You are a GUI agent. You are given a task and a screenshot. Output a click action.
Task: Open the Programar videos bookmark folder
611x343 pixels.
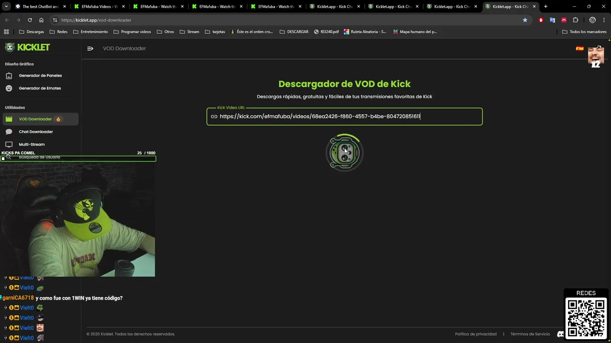[132, 31]
